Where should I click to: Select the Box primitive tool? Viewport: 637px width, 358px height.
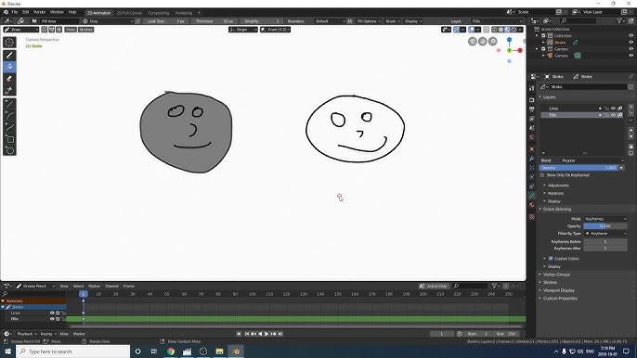pos(9,139)
